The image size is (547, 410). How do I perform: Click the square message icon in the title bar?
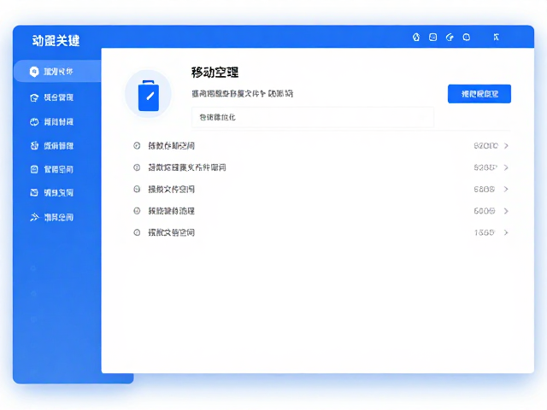(432, 38)
